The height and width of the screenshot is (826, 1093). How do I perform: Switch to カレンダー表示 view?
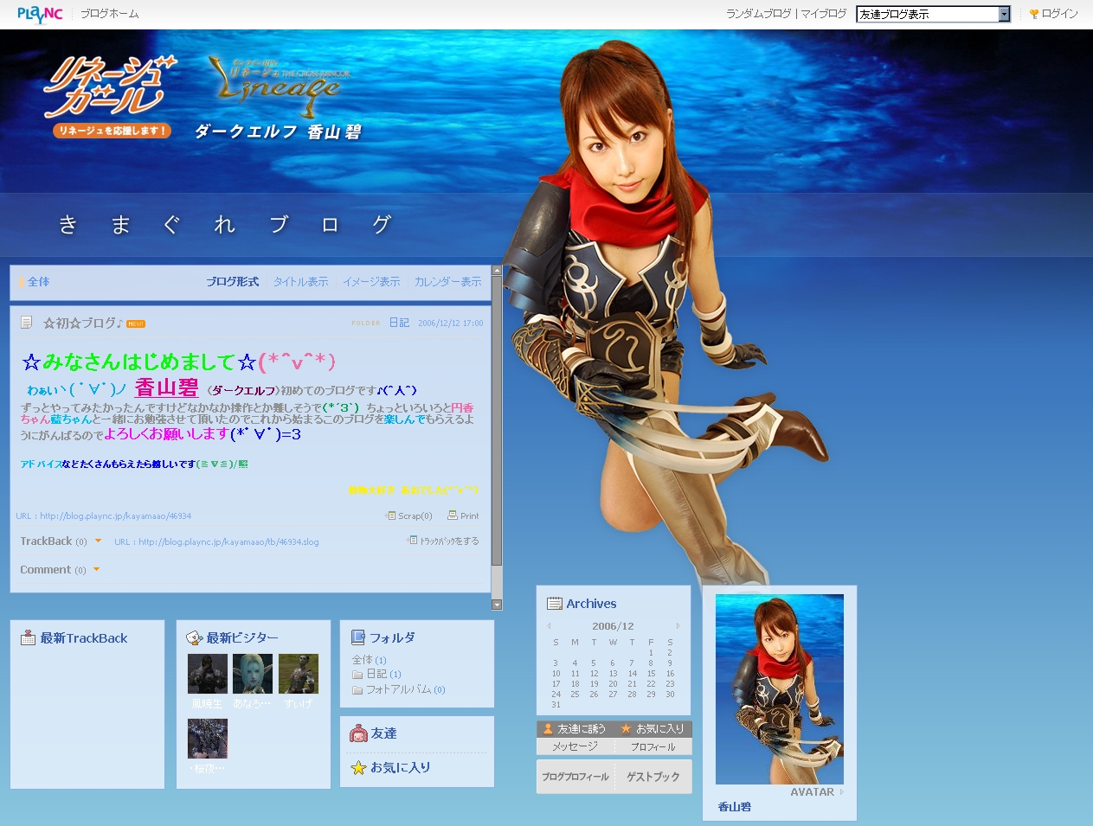coord(447,282)
